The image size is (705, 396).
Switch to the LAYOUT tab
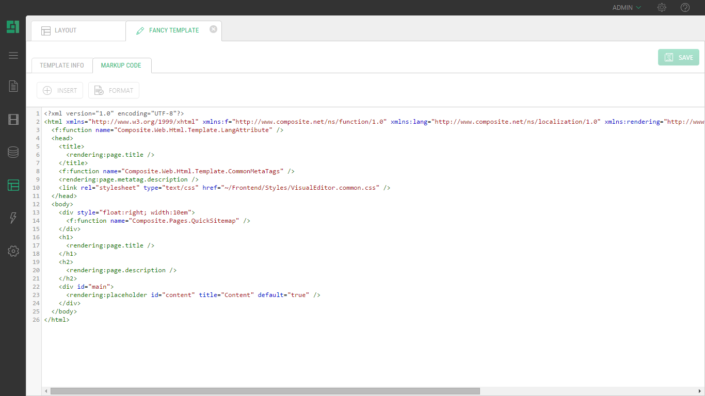tap(78, 31)
